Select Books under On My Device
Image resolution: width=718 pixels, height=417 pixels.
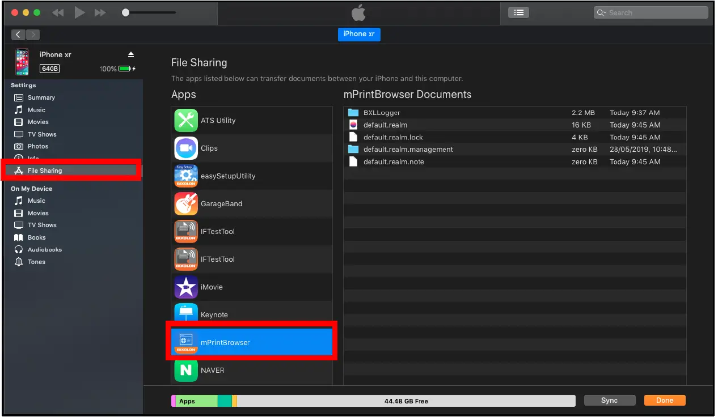point(37,237)
